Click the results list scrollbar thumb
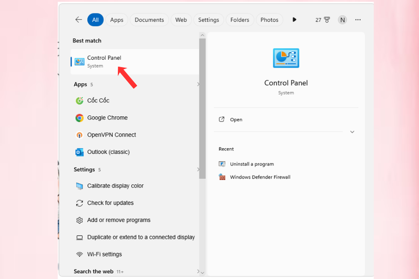Viewport: 419px width, 279px height. tap(202, 108)
